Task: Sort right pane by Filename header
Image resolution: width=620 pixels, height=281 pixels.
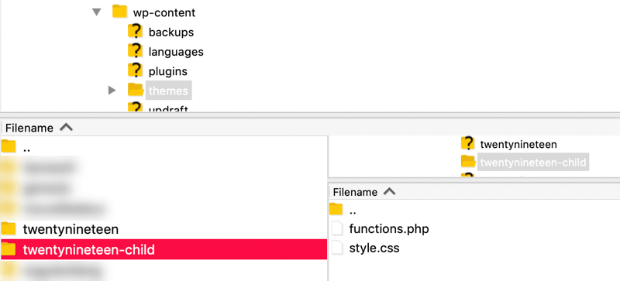Action: tap(355, 192)
